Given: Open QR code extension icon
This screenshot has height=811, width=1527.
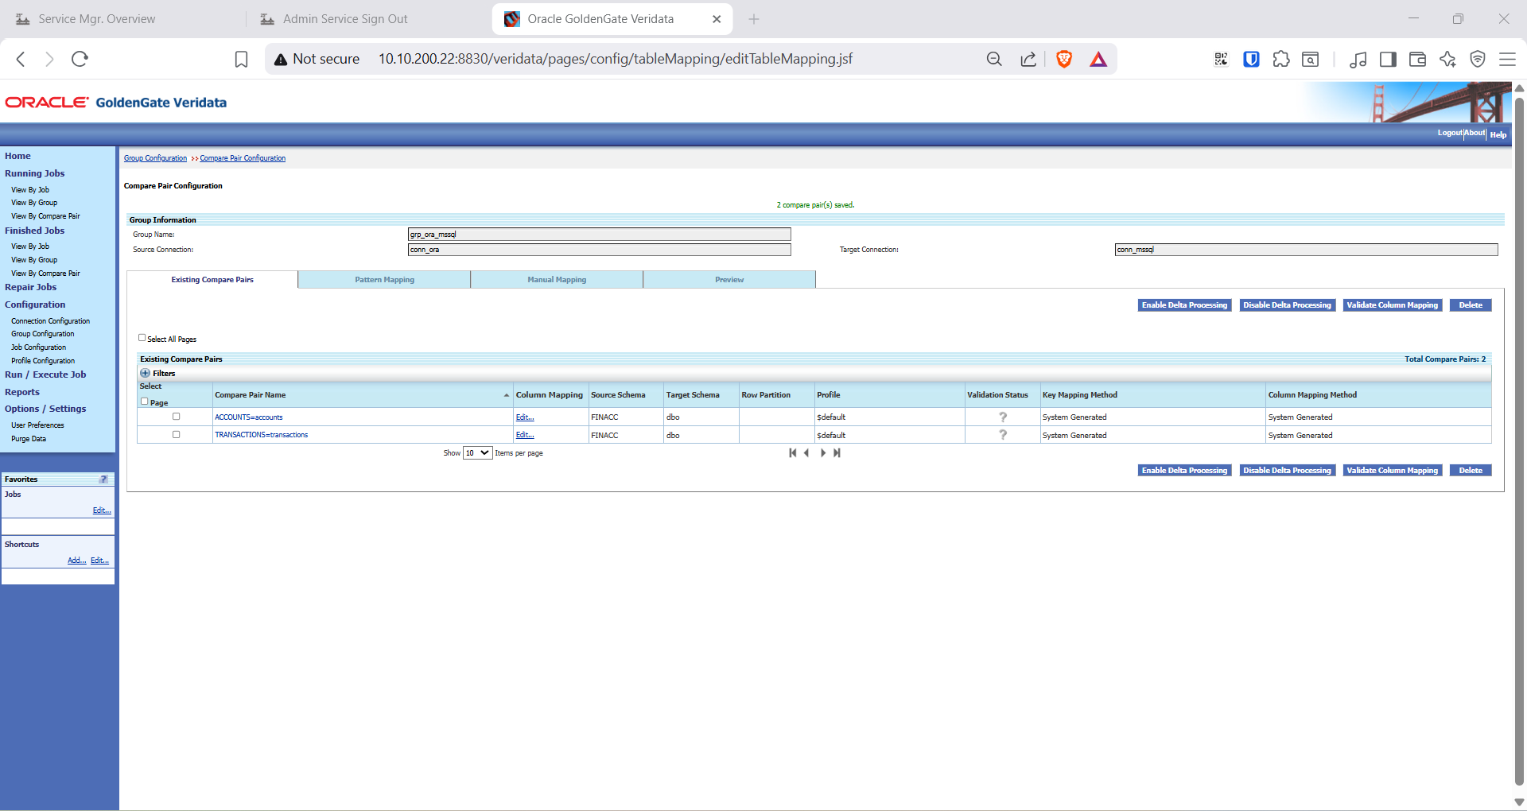Looking at the screenshot, I should 1221,59.
